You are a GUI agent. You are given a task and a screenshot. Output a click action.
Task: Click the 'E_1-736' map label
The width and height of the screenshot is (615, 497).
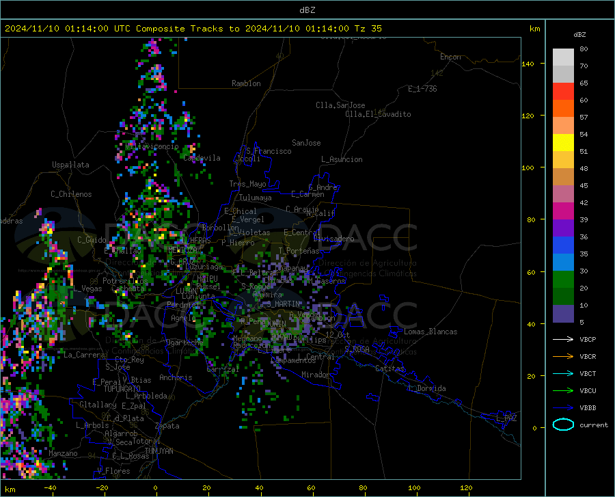coord(422,89)
